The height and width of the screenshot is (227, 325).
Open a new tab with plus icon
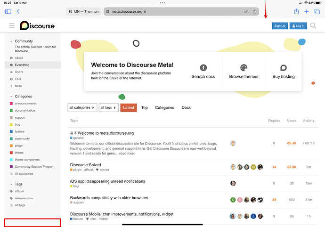tap(307, 11)
